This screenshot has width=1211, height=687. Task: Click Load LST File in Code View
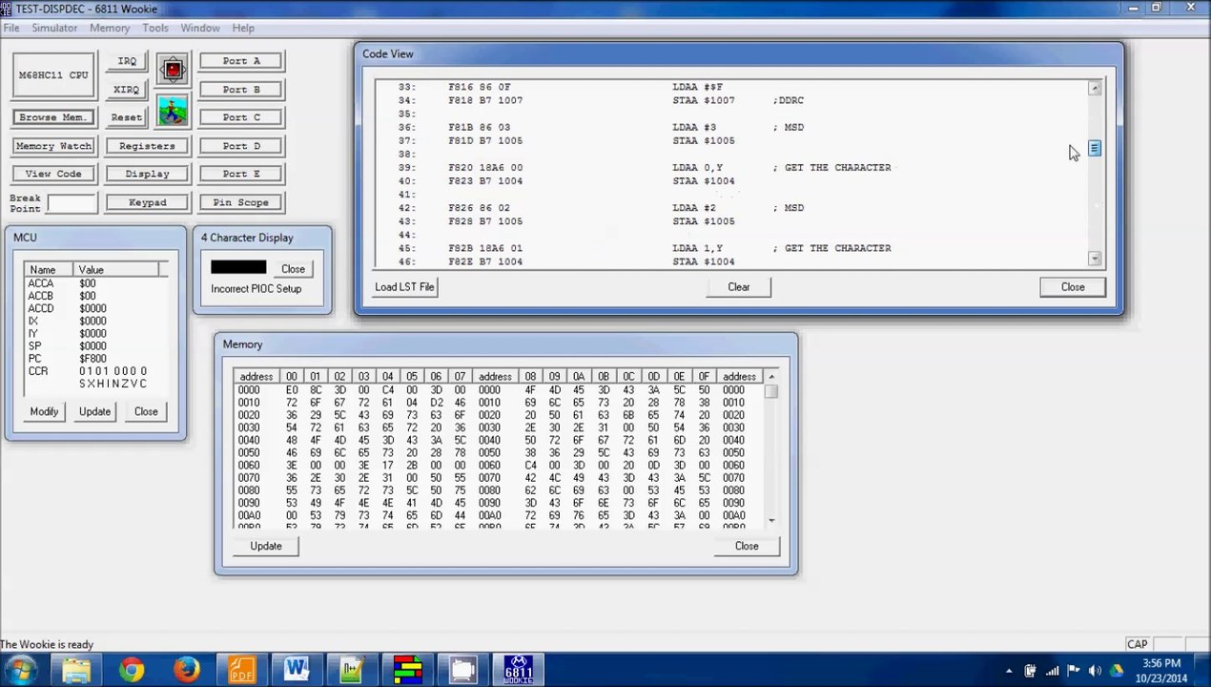[404, 287]
